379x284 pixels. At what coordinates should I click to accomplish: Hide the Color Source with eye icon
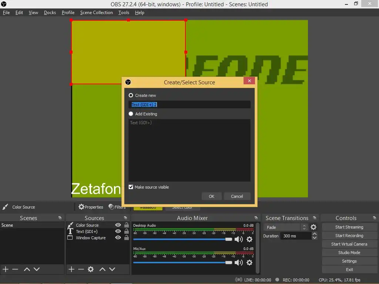[118, 225]
